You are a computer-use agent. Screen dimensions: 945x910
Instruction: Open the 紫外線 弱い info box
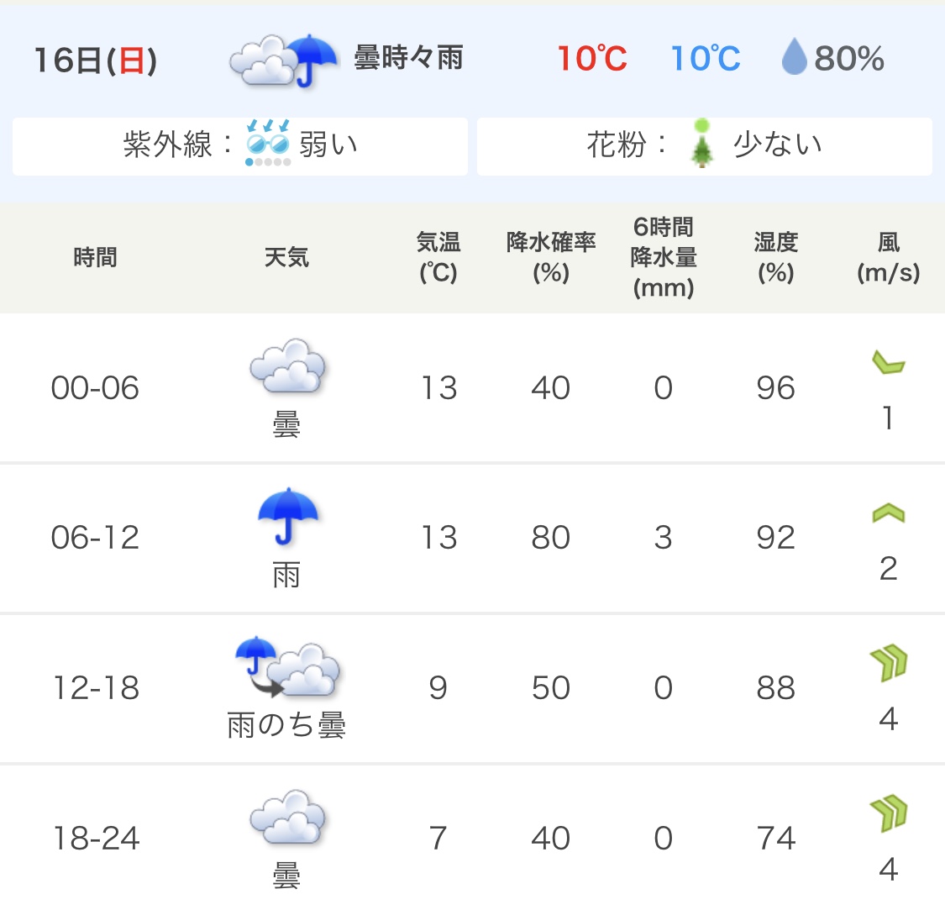(240, 146)
